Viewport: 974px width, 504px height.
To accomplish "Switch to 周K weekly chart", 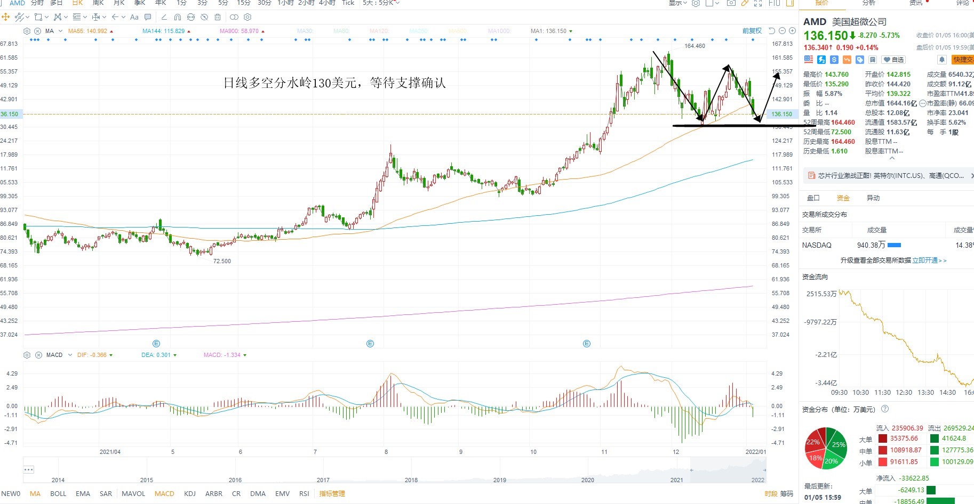I will pos(98,3).
